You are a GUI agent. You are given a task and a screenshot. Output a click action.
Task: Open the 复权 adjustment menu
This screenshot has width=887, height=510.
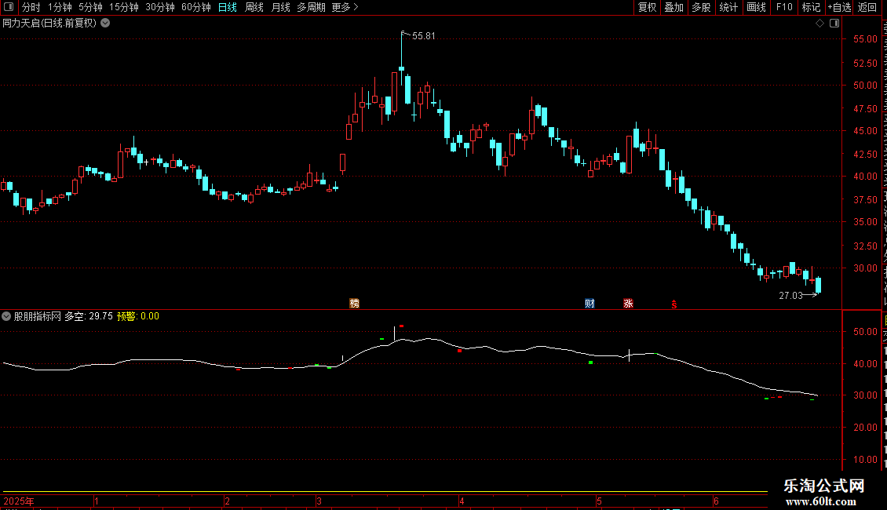(x=647, y=7)
